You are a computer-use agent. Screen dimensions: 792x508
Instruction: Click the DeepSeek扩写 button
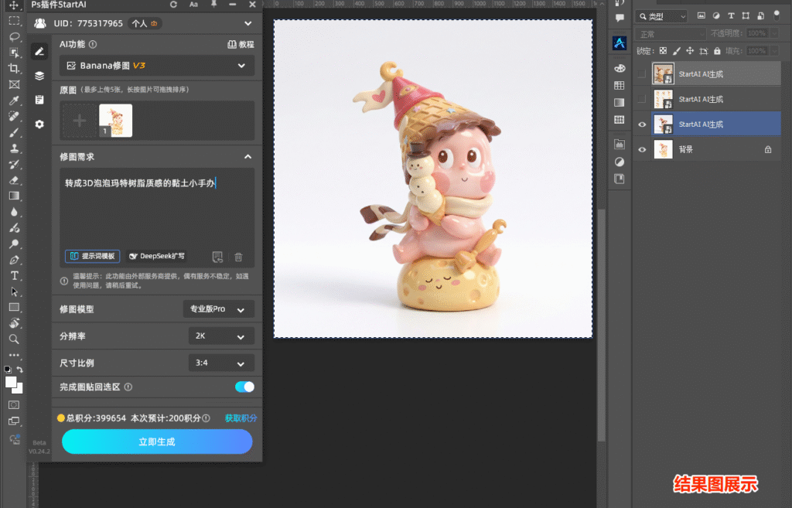pyautogui.click(x=156, y=257)
